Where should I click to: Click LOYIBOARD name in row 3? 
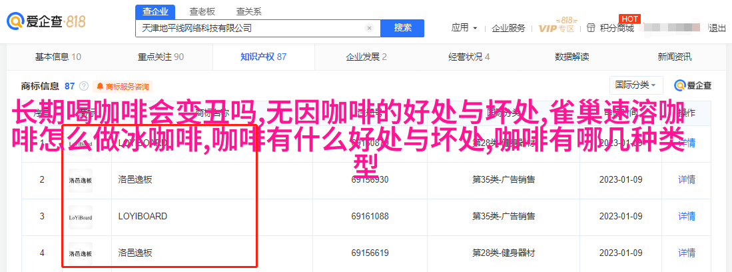click(143, 217)
